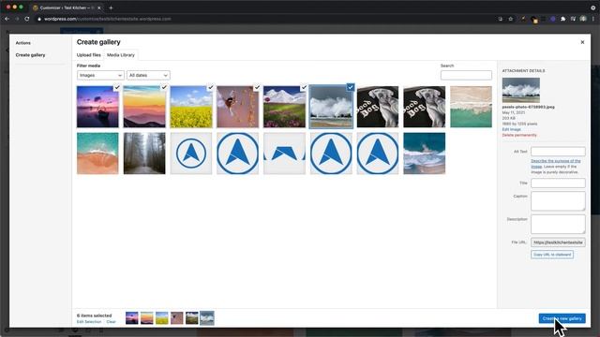Click the Delete permanently link
This screenshot has height=337, width=600.
click(x=519, y=135)
